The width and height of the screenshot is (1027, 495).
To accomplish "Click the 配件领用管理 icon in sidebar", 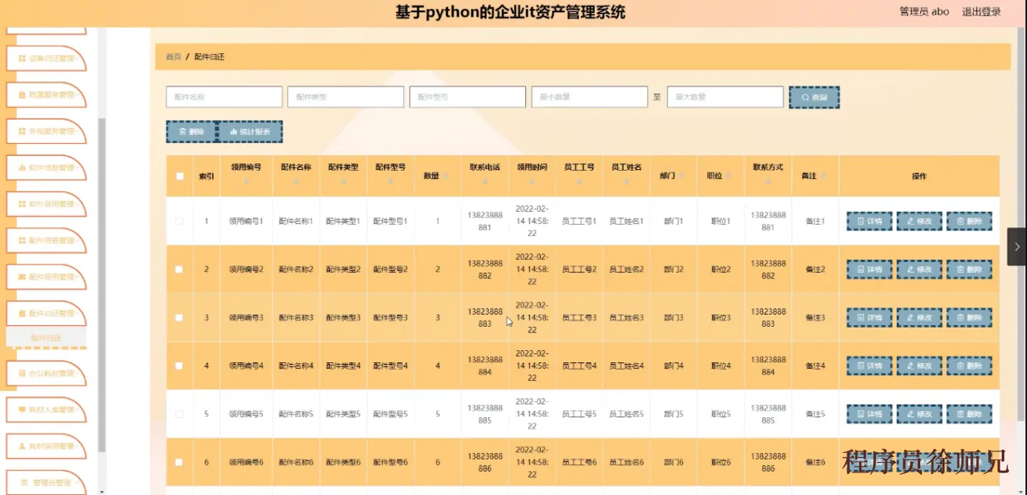I will (22, 277).
